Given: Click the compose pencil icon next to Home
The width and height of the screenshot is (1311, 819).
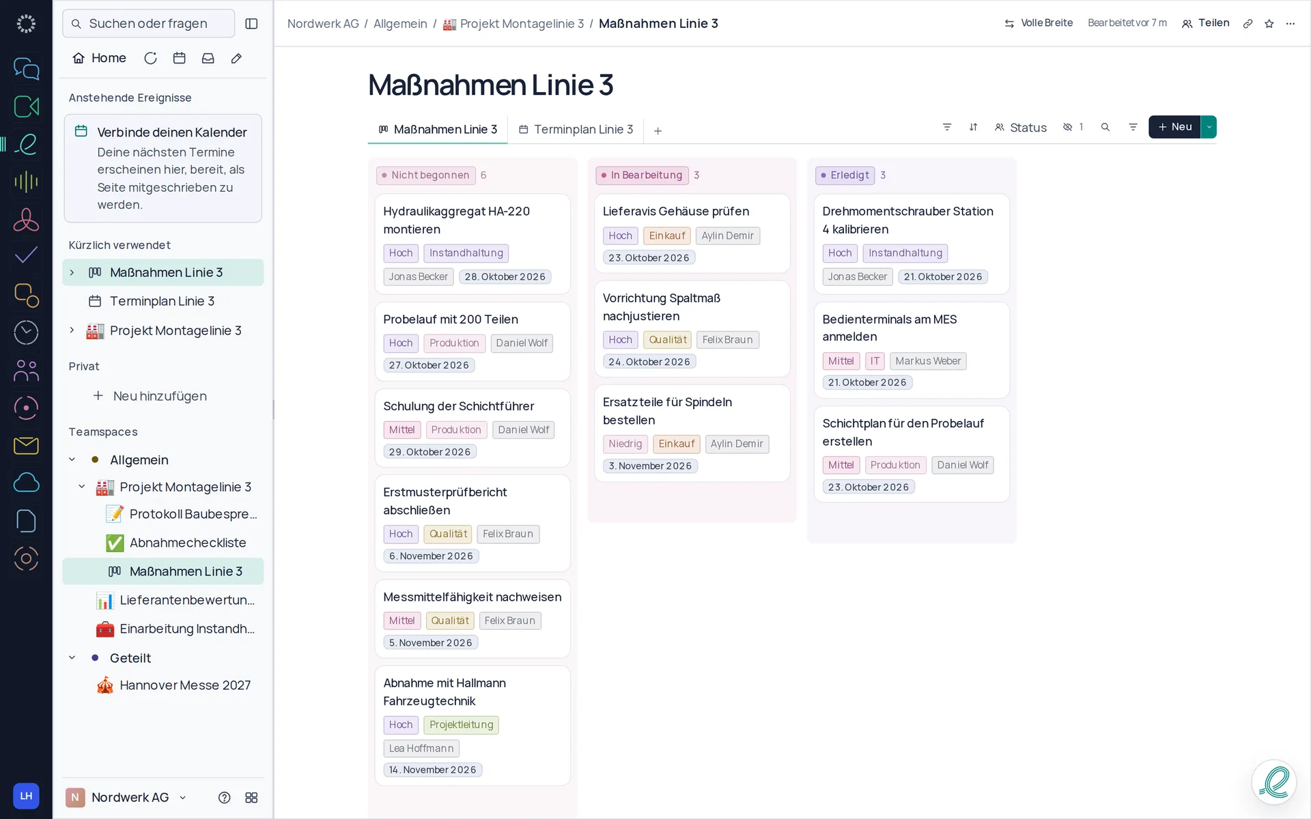Looking at the screenshot, I should click(236, 58).
